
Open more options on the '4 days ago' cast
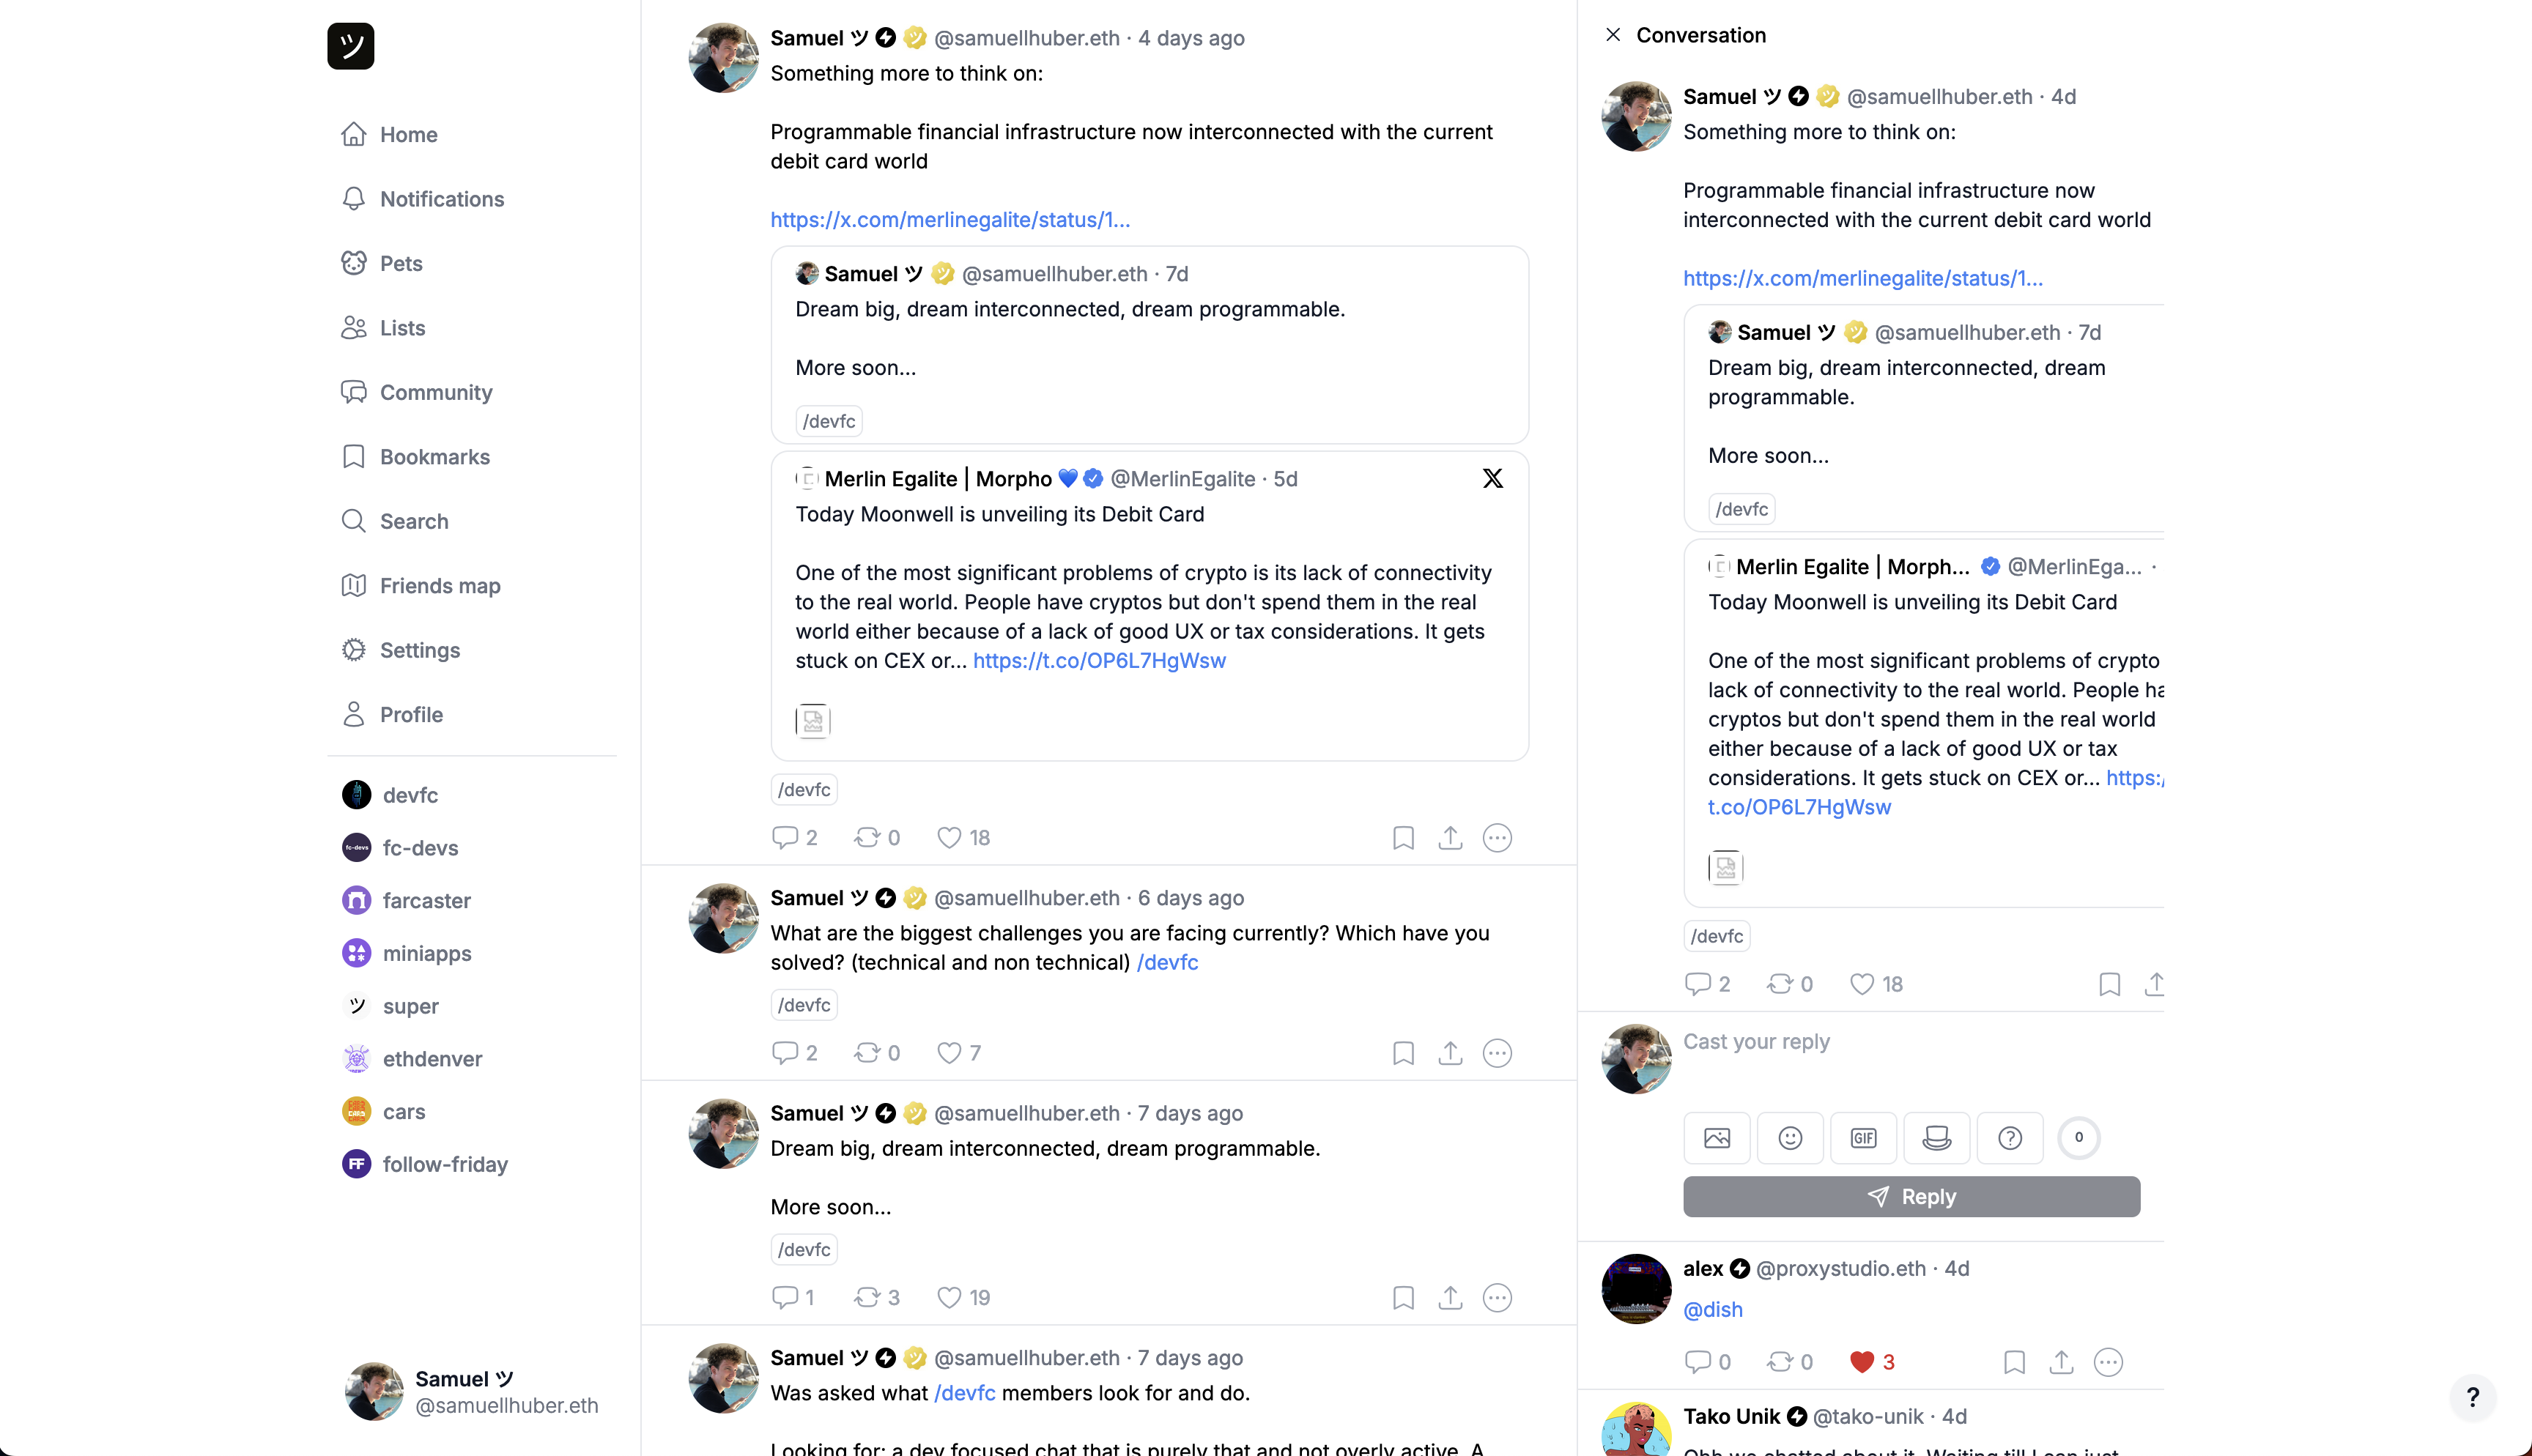coord(1497,838)
